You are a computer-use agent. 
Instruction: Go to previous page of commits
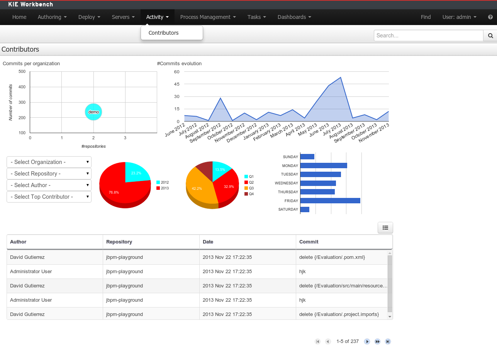coord(328,341)
